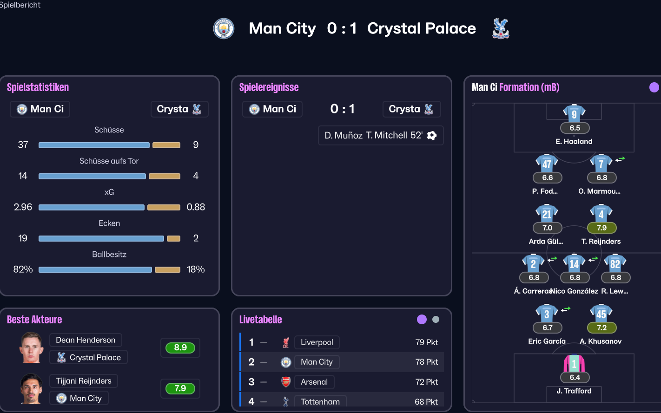The height and width of the screenshot is (413, 661).
Task: Select the Tottenham row in the table
Action: pos(342,401)
